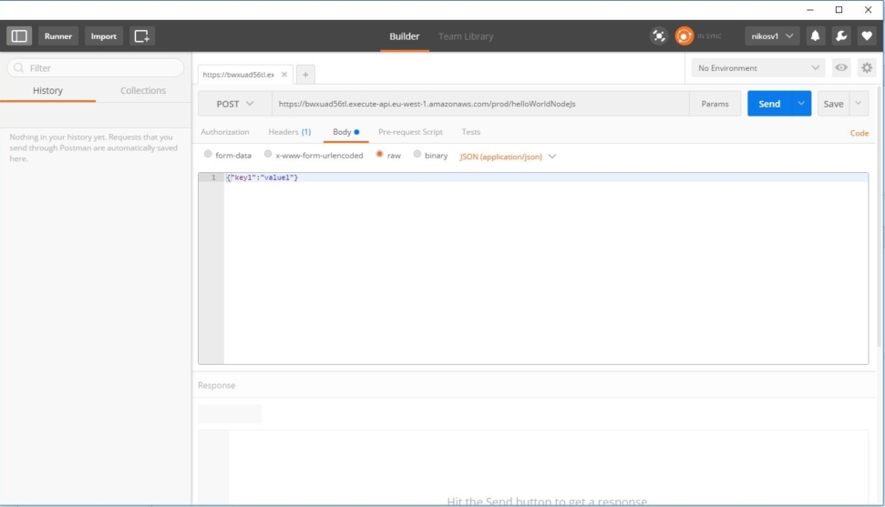Click the Import button
This screenshot has width=885, height=507.
click(x=104, y=36)
